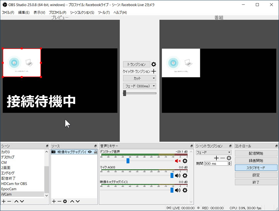Screen dimensions: 279x211
Task: Click transition T-bar slider handle
Action: point(124,93)
